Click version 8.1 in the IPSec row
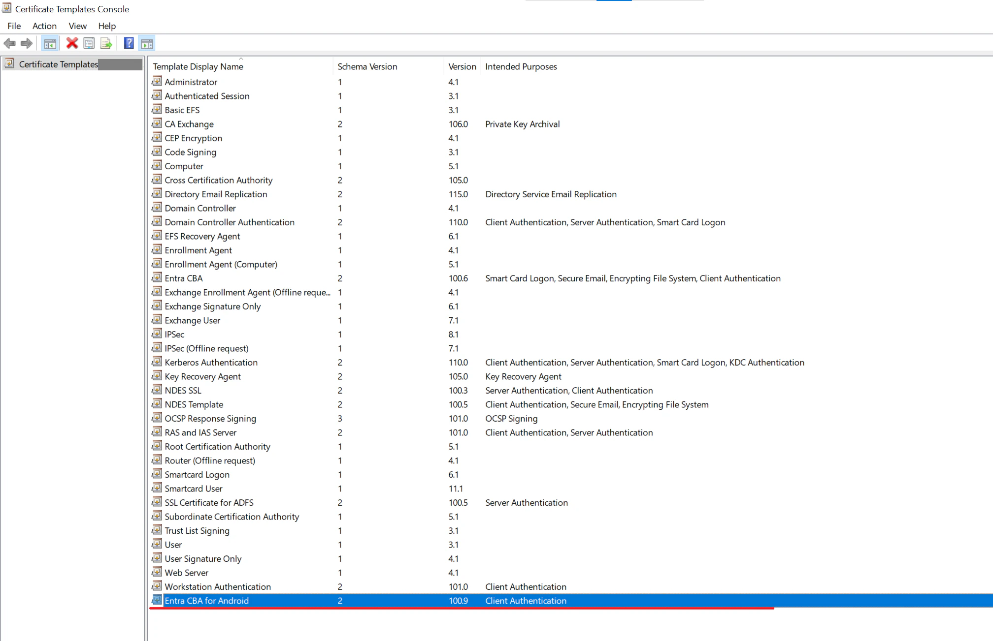Viewport: 993px width, 641px height. (x=453, y=335)
